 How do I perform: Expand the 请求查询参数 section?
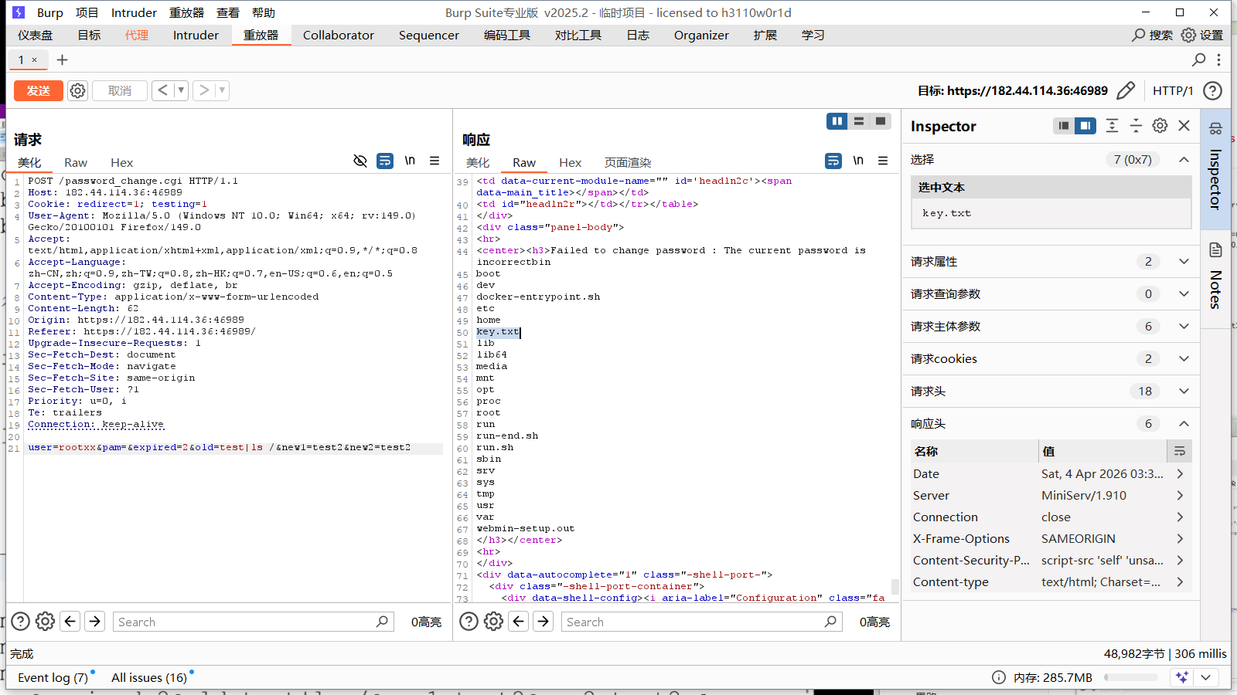point(1184,294)
